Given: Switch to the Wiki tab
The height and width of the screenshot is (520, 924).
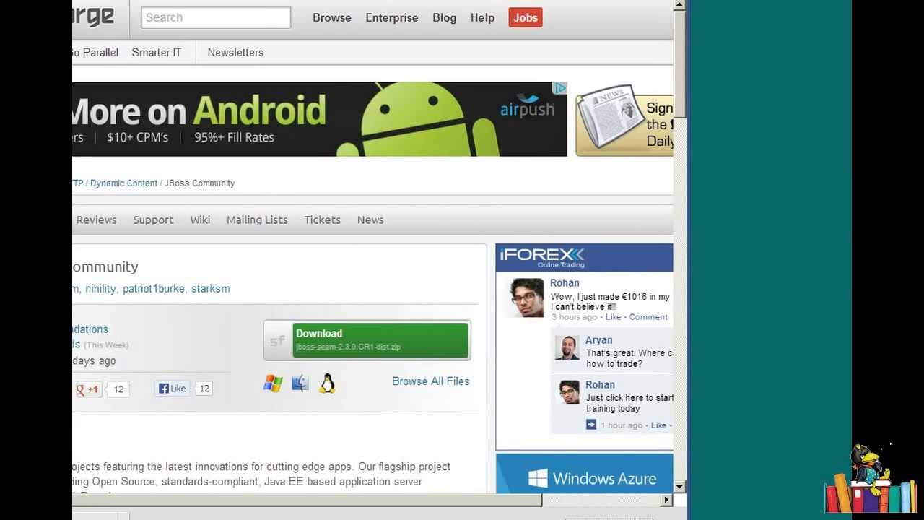Looking at the screenshot, I should click(x=200, y=220).
